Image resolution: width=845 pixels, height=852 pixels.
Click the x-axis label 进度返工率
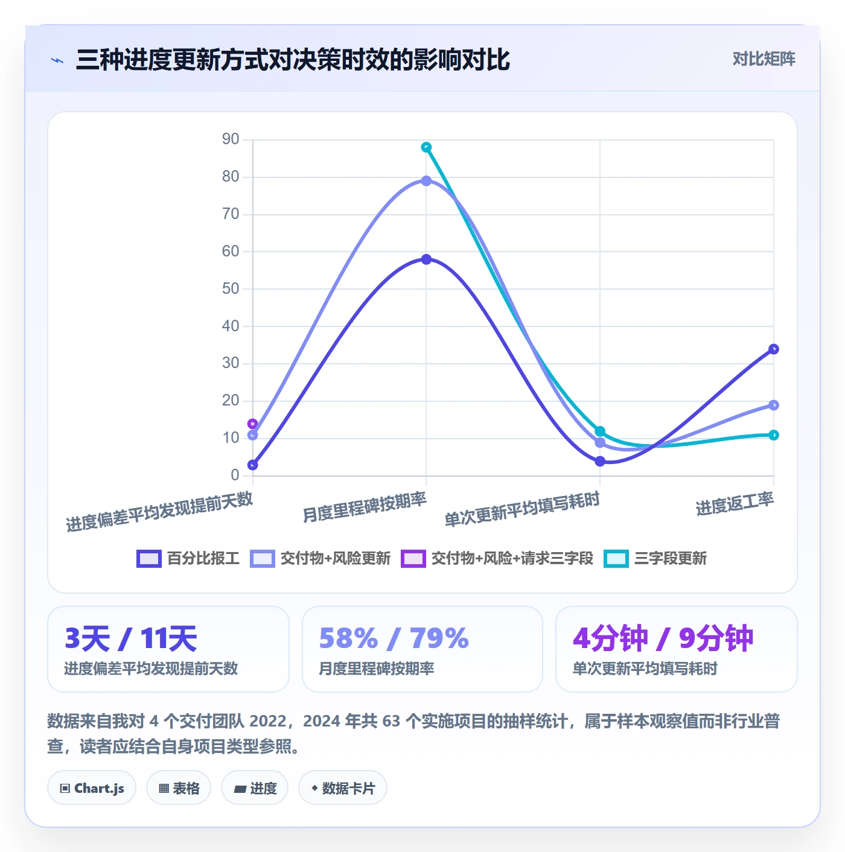pos(735,504)
